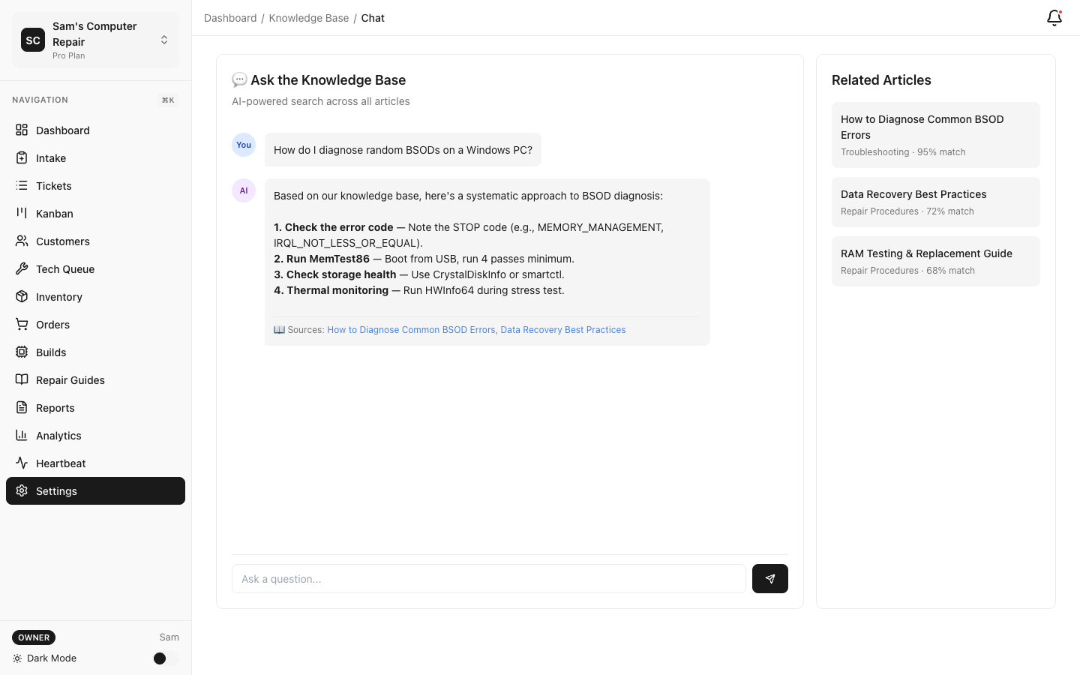This screenshot has width=1080, height=675.
Task: Click the Inventory box icon
Action: click(x=20, y=296)
